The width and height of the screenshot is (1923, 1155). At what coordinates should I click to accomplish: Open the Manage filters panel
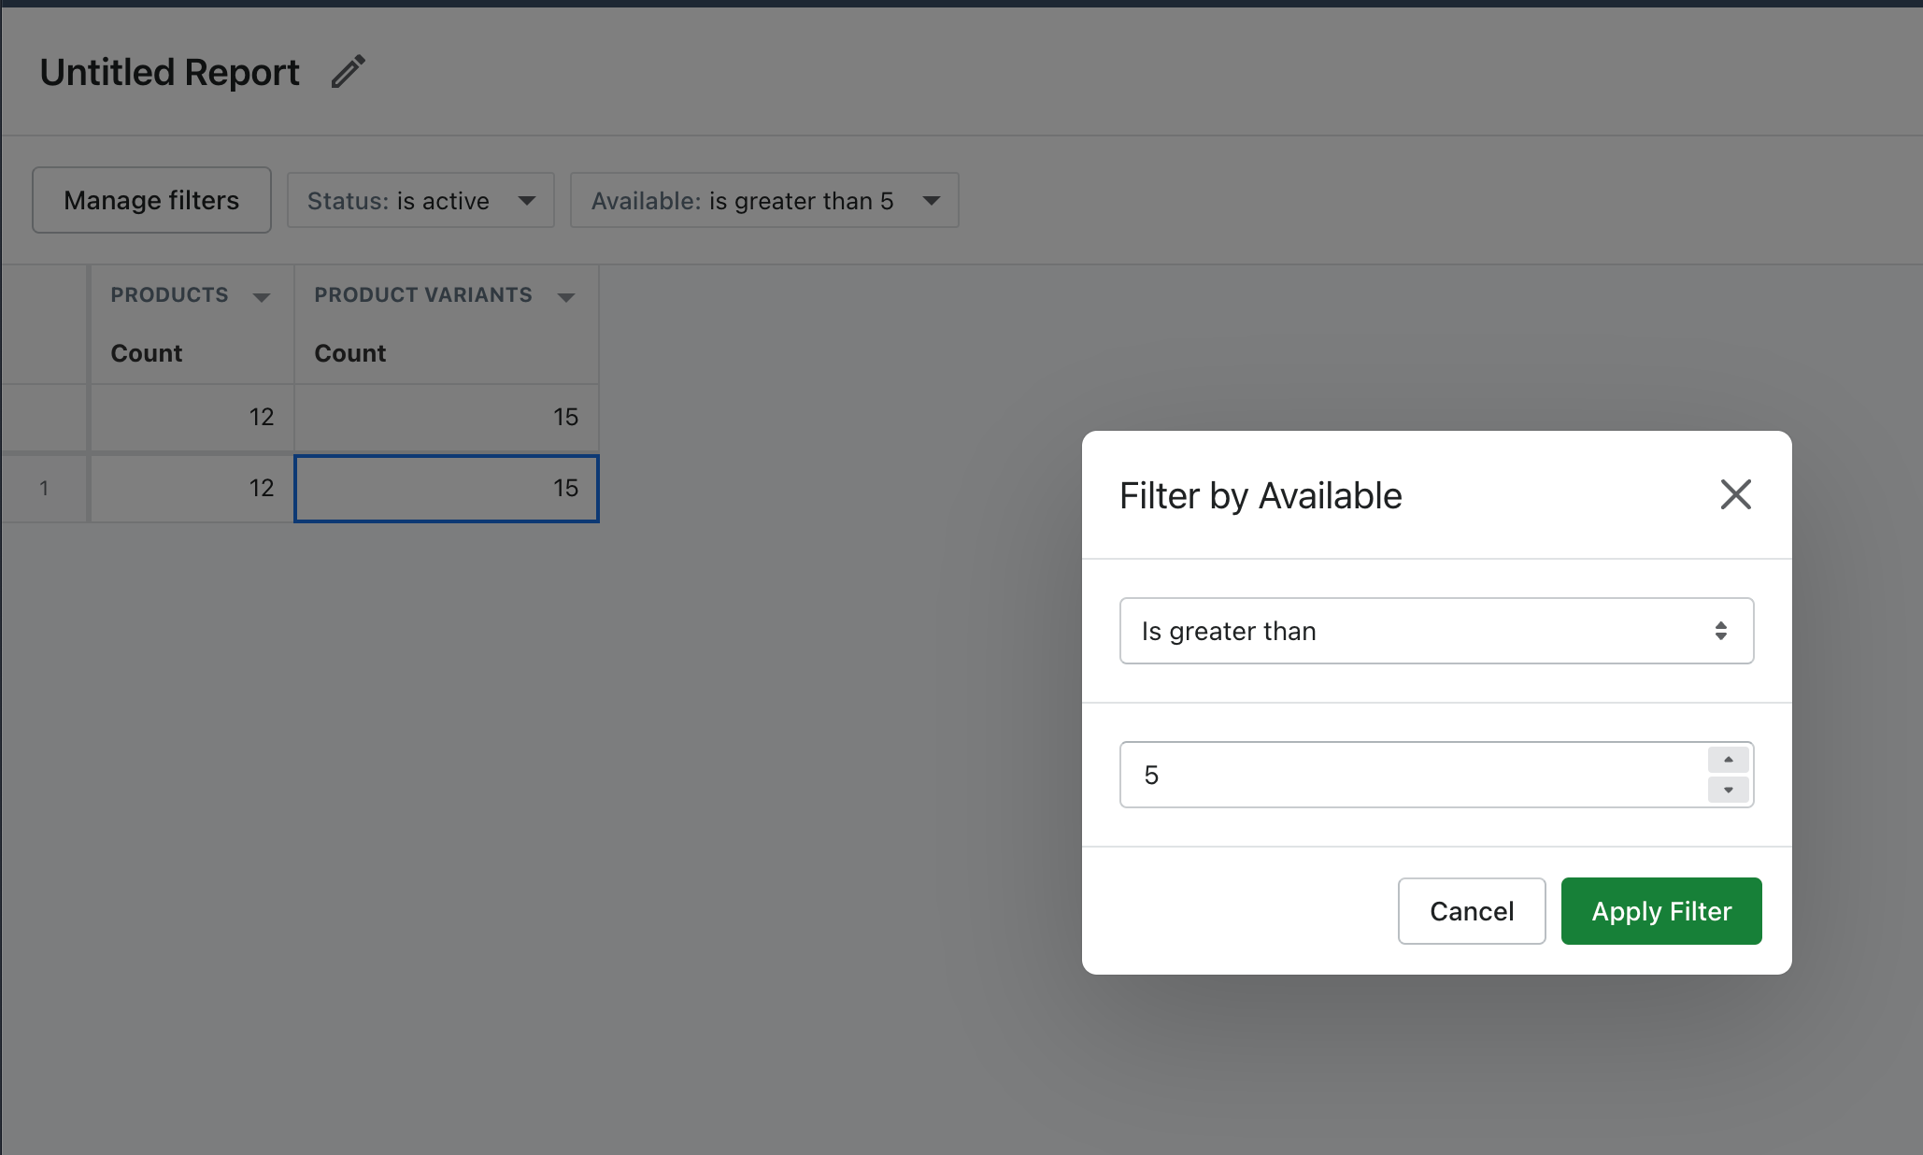click(x=151, y=200)
